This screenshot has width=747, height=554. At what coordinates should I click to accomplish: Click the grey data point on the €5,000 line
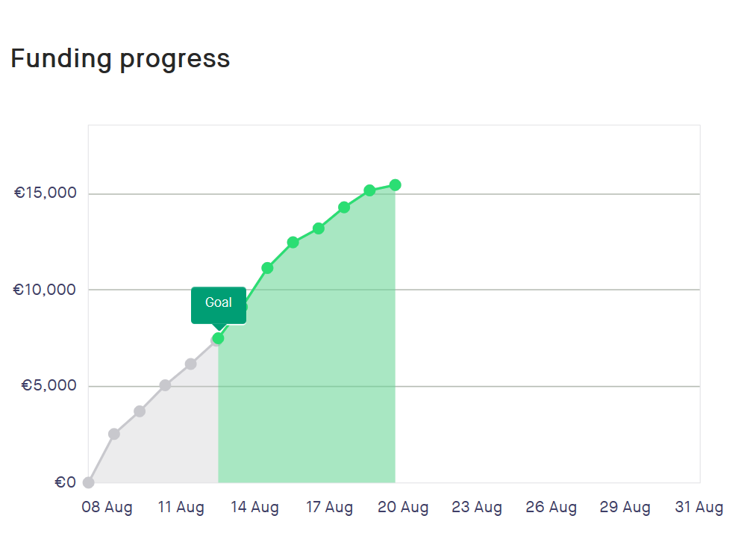166,385
